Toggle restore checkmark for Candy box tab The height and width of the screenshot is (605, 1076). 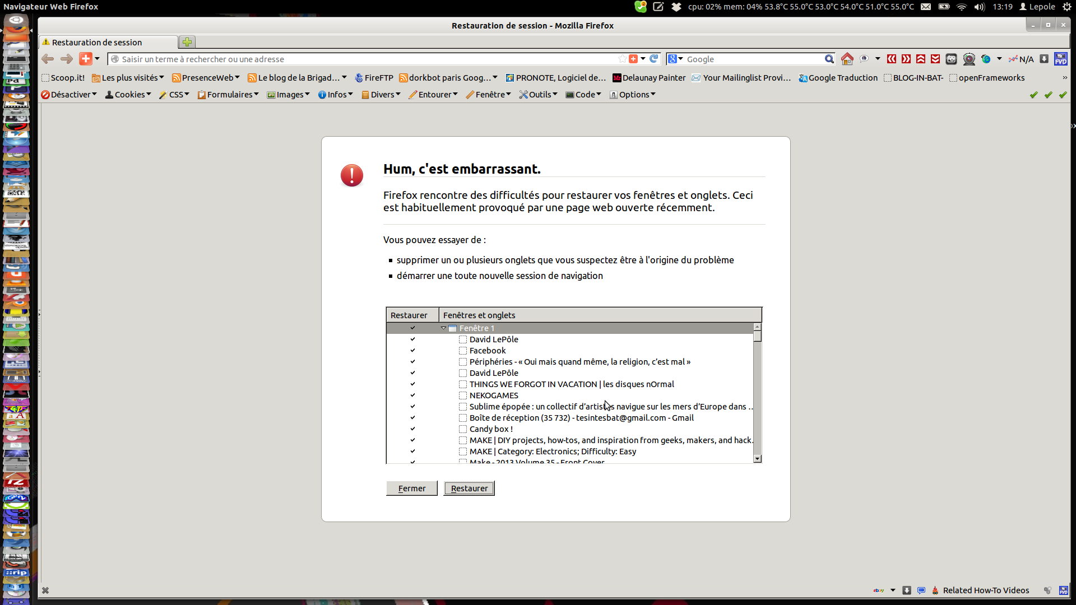412,429
